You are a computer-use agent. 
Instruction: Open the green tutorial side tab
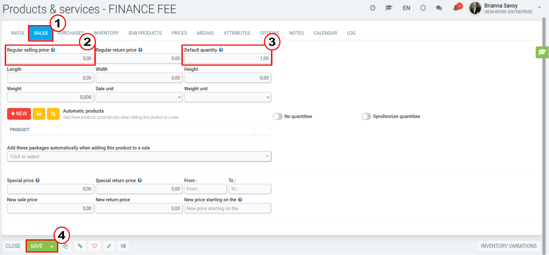coord(542,52)
